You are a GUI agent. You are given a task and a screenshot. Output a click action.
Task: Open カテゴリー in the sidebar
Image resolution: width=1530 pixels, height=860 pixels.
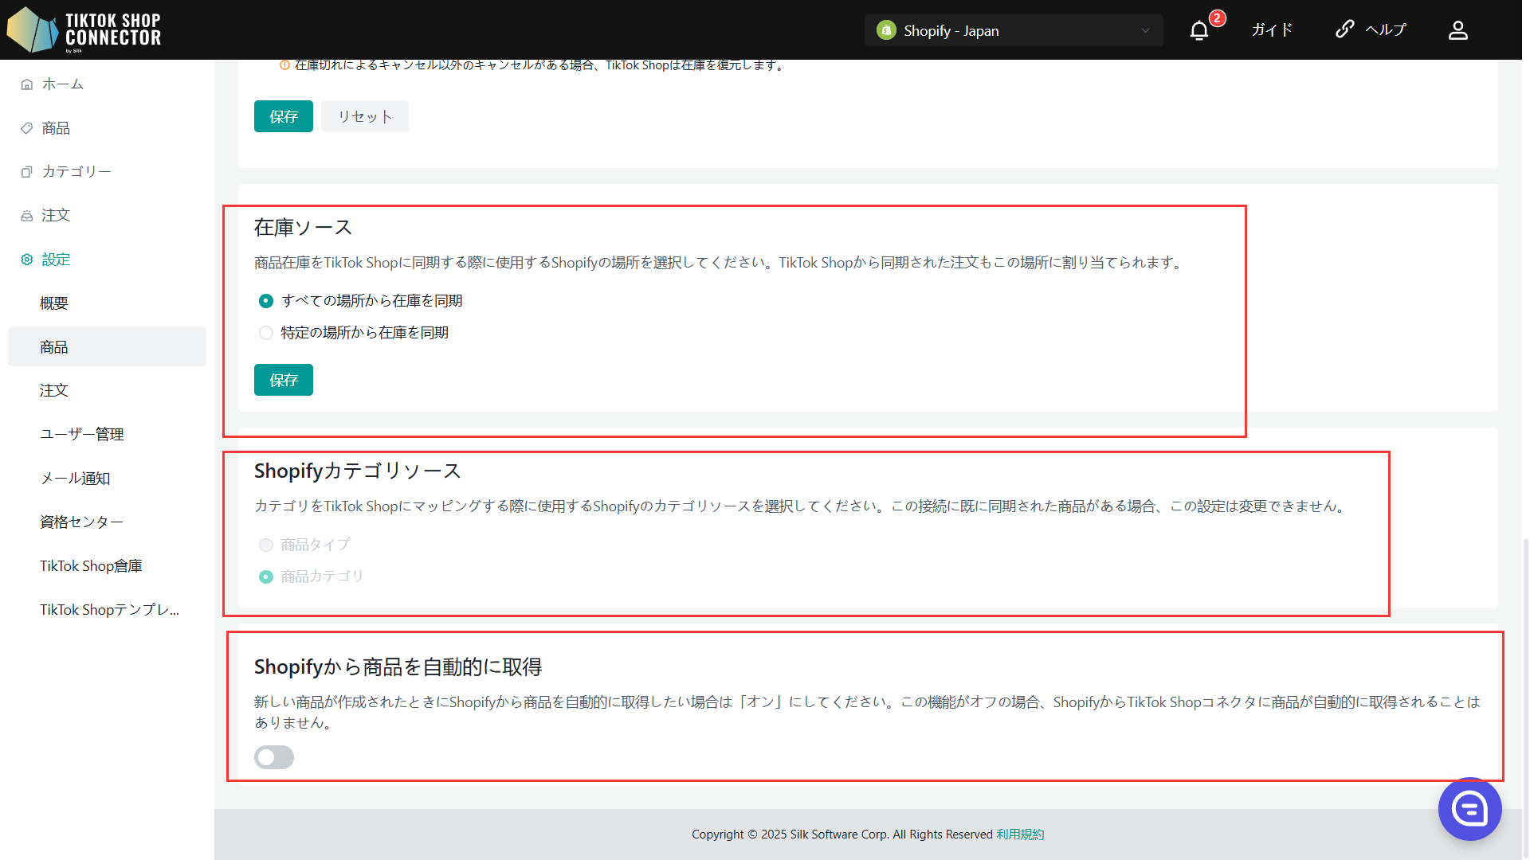(76, 172)
